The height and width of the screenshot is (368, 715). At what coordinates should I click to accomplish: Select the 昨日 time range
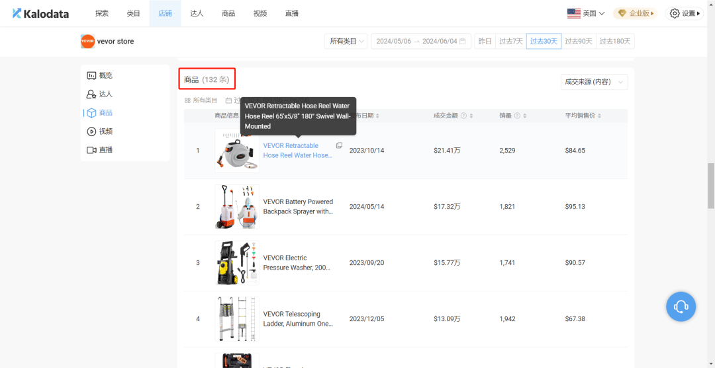pyautogui.click(x=485, y=42)
